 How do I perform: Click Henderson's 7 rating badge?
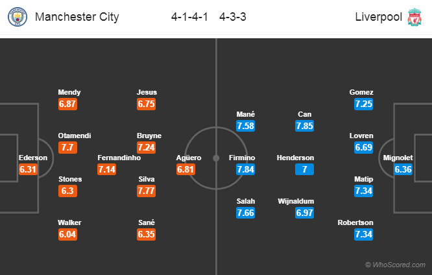305,169
